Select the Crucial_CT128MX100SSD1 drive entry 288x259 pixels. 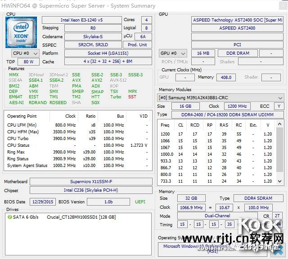[x=81, y=217]
